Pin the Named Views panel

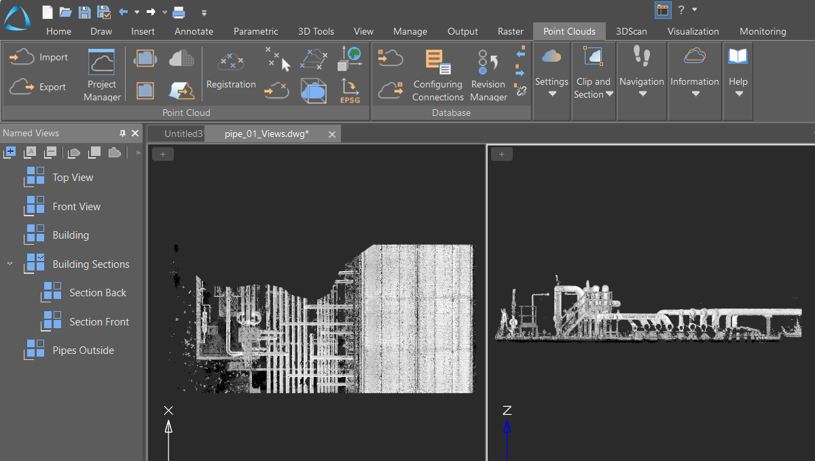click(123, 134)
